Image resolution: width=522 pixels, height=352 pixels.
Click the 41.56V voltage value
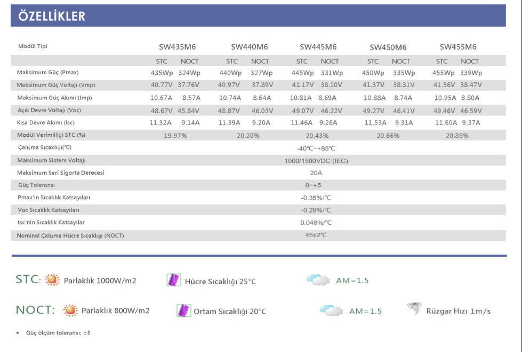coord(444,85)
